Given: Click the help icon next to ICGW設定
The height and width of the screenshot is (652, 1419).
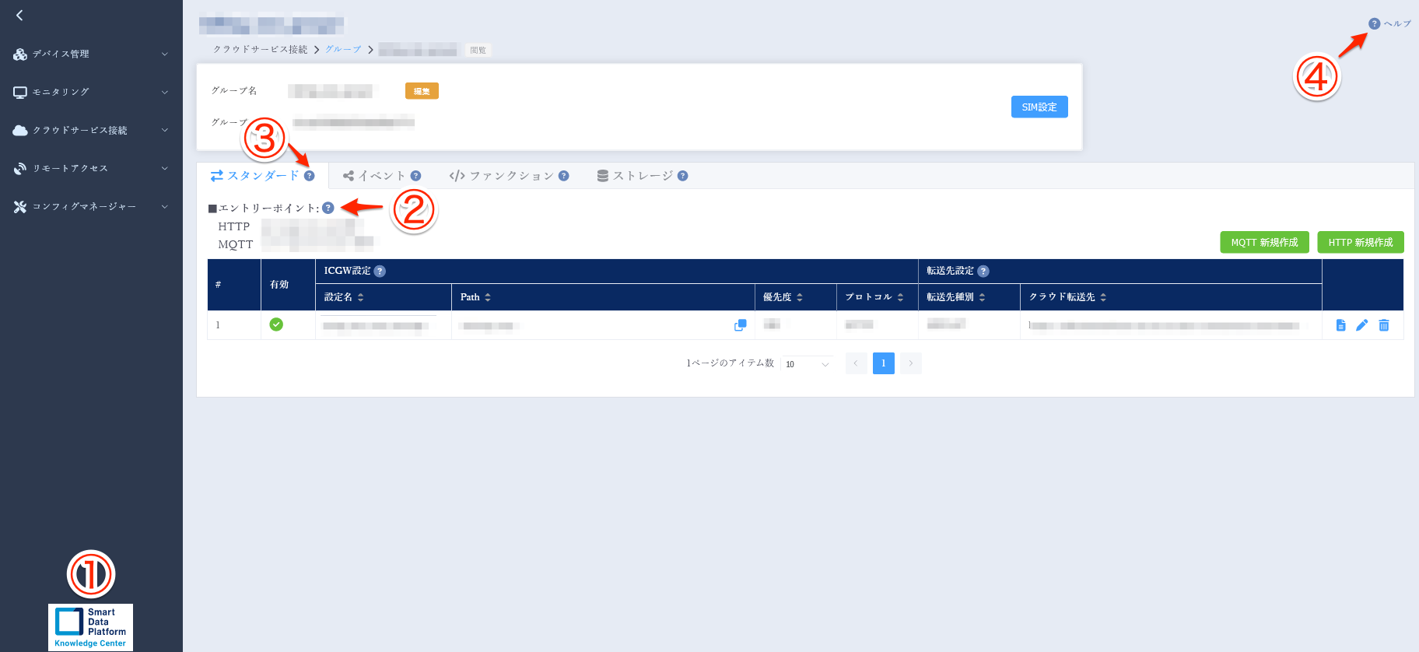Looking at the screenshot, I should pyautogui.click(x=380, y=271).
